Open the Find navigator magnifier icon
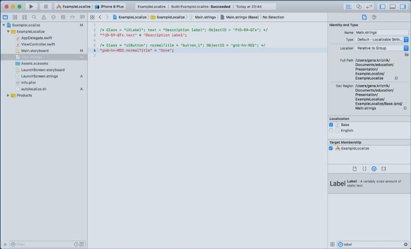Image resolution: width=411 pixels, height=249 pixels. click(x=34, y=17)
